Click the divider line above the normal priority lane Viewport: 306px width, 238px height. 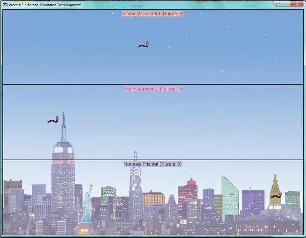(153, 160)
